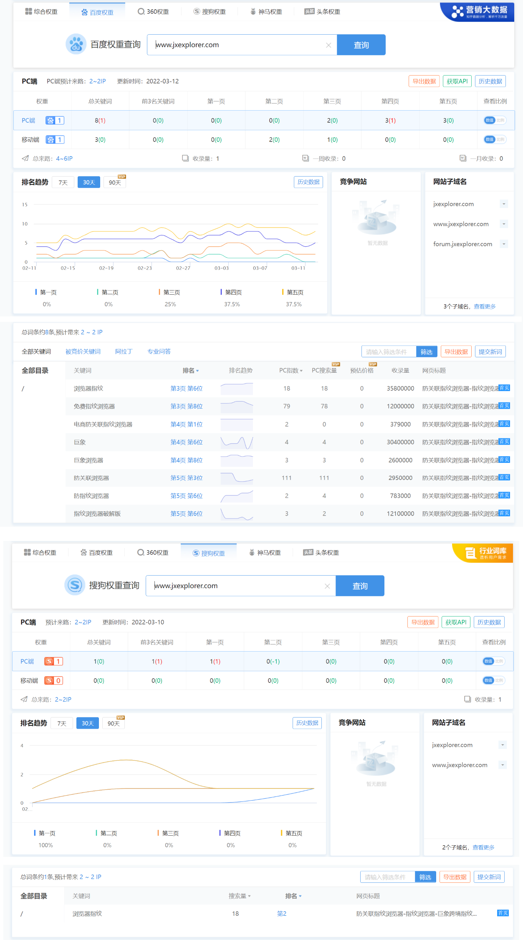523x940 pixels.
Task: Click the Sogou logo beside 搜狗权重查询
Action: tap(75, 585)
